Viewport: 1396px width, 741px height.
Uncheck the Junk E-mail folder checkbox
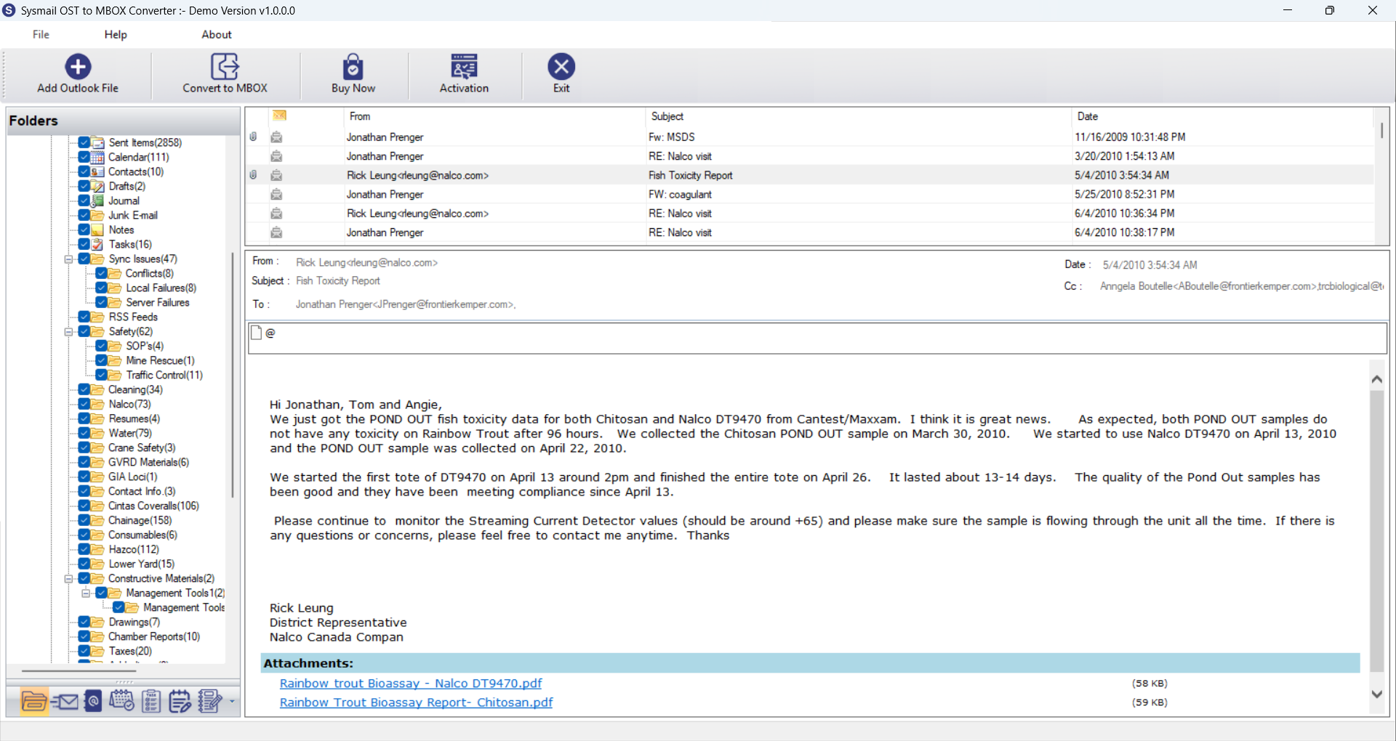[x=84, y=215]
